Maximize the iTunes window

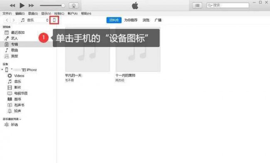pyautogui.click(x=260, y=2)
